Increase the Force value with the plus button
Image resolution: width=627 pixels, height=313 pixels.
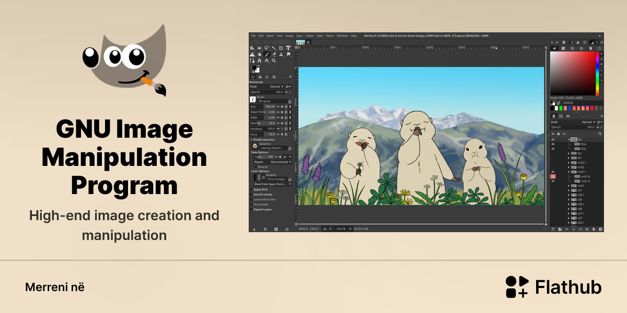(281, 134)
